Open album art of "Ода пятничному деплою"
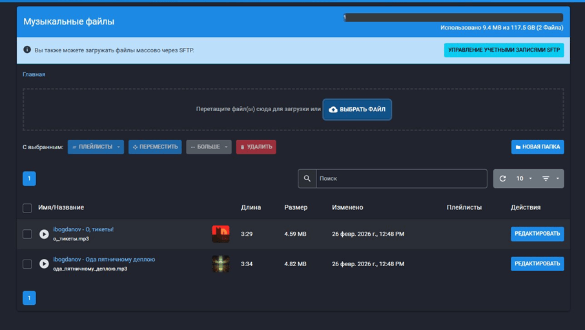The height and width of the screenshot is (330, 585). (x=221, y=263)
